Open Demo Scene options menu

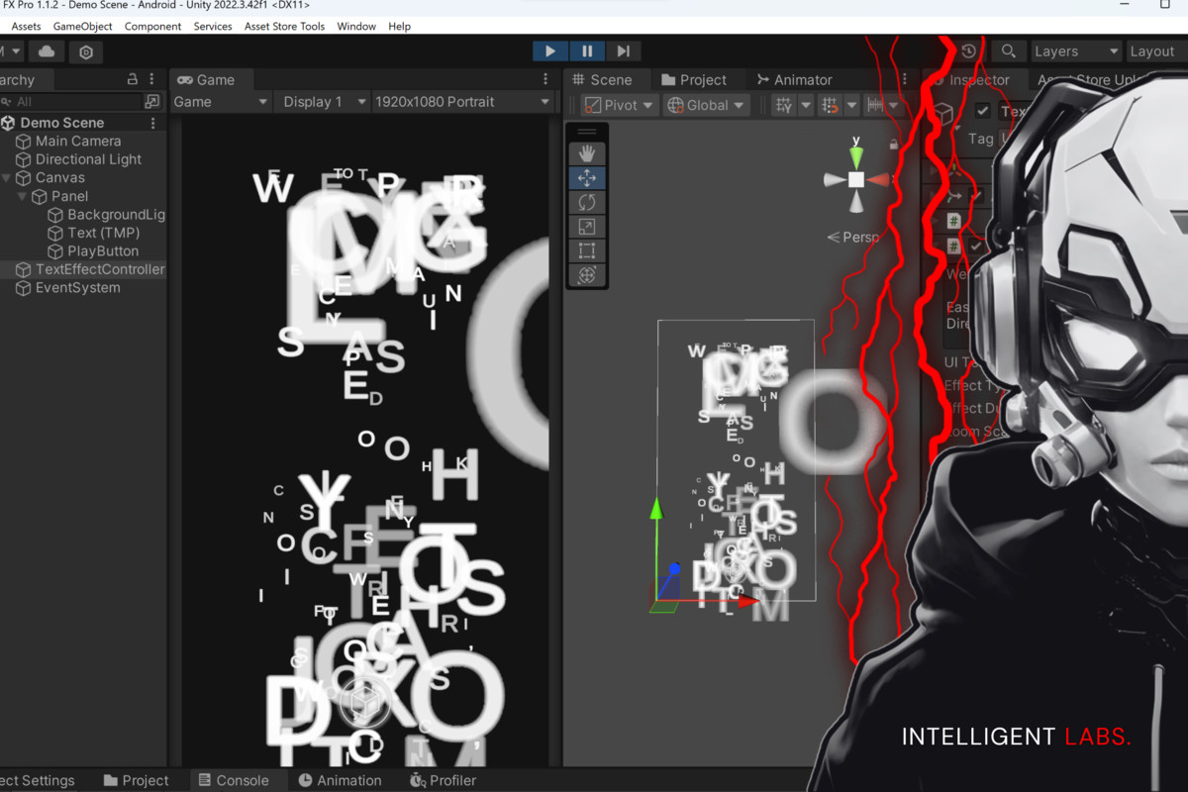tap(152, 123)
